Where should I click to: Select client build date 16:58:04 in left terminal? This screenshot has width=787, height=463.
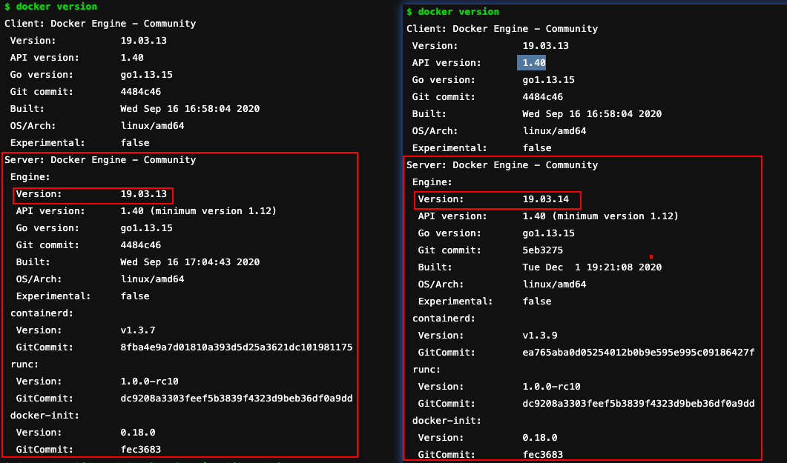[190, 109]
